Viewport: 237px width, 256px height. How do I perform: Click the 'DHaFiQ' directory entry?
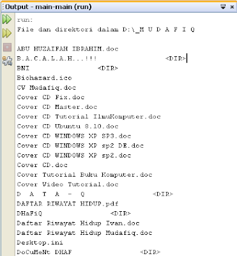tap(29, 213)
